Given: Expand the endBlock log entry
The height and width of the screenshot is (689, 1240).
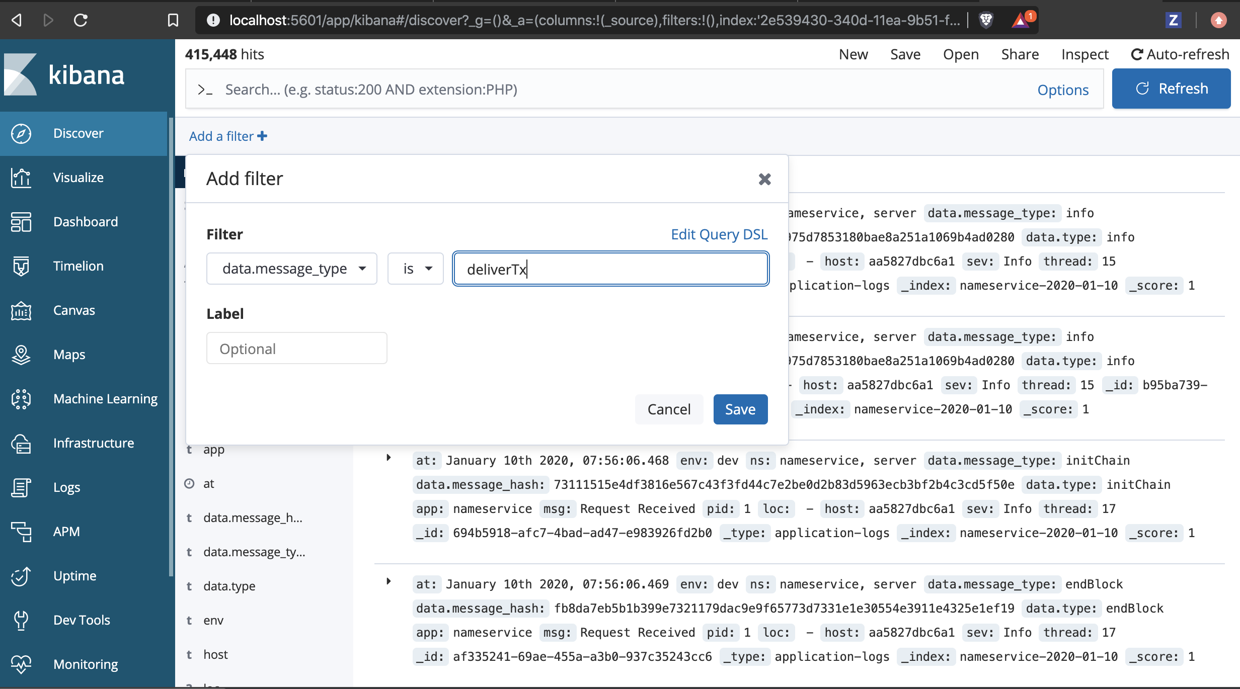Looking at the screenshot, I should 389,581.
